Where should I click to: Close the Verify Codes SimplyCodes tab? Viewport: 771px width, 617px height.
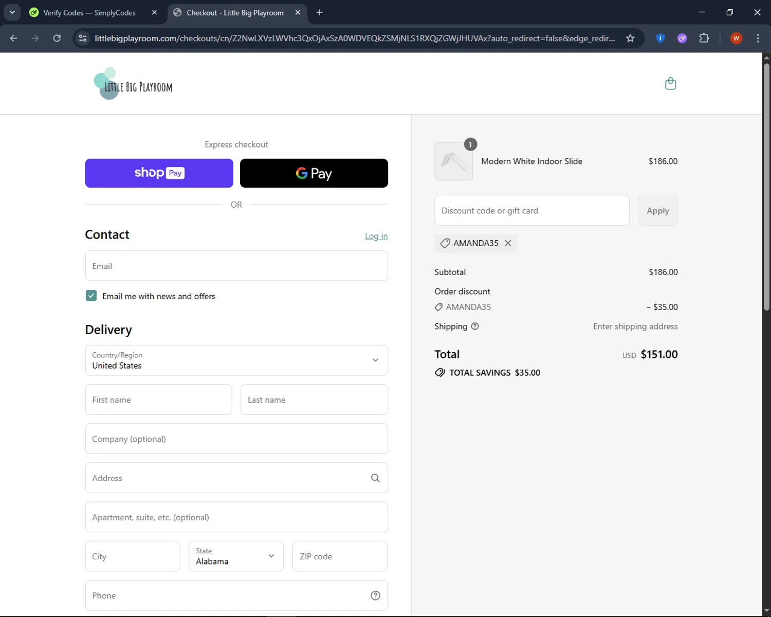(154, 12)
